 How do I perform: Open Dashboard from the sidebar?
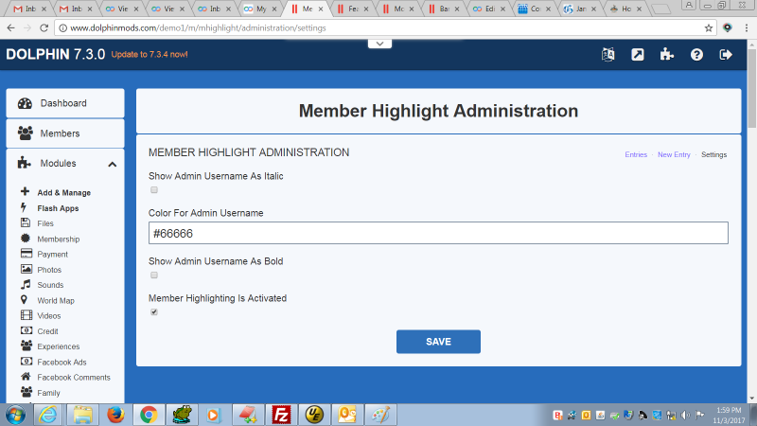[65, 103]
